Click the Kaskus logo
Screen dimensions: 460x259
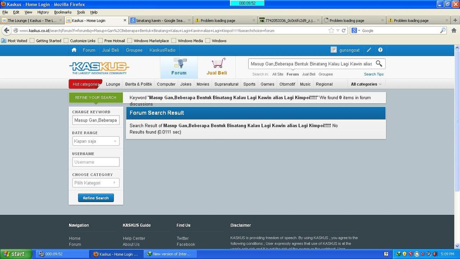click(x=99, y=68)
